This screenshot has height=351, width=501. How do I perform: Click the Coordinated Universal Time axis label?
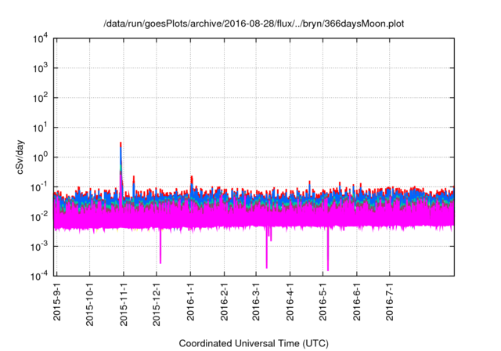(x=254, y=343)
